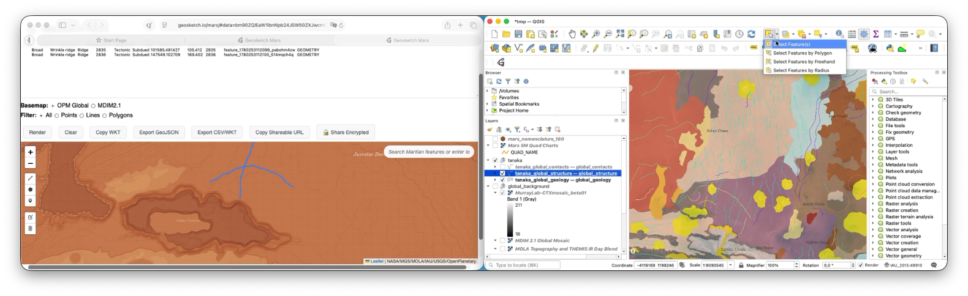Choose Select Features by Freehand
Viewport: 968px width, 296px height.
coord(805,61)
